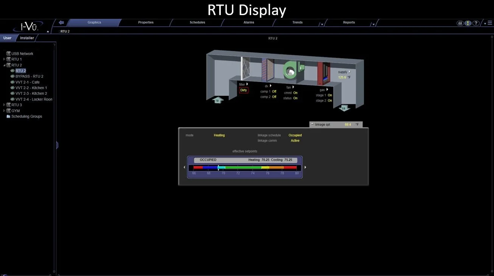This screenshot has width=494, height=276.
Task: Click the Dirty filter status button
Action: [244, 90]
